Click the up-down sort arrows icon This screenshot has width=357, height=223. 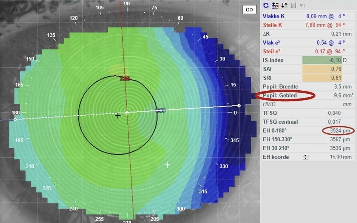pyautogui.click(x=284, y=5)
